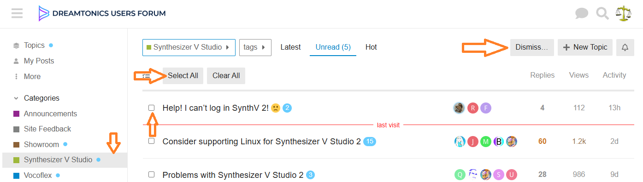
Task: Sort topics by the Activity column
Action: tap(614, 75)
